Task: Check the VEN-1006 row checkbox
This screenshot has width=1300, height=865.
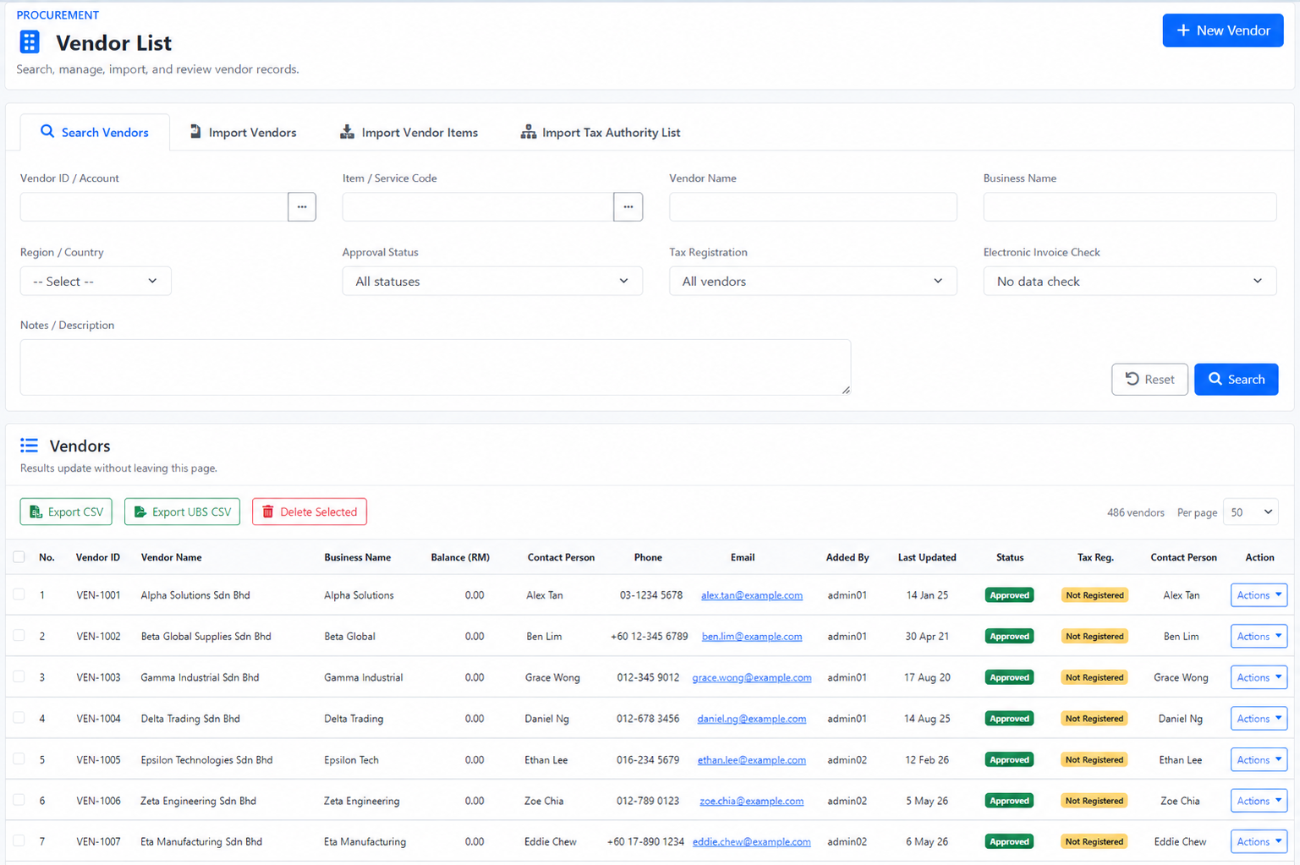Action: pos(19,799)
